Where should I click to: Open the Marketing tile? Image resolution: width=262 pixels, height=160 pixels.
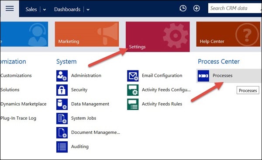coord(87,34)
